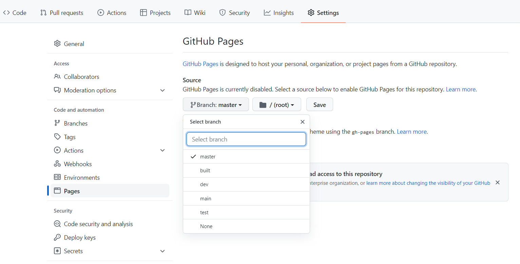The image size is (520, 264).
Task: Choose the dev branch
Action: 246,184
